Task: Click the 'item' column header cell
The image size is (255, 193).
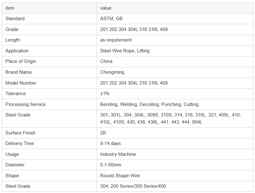Action: tap(10, 8)
